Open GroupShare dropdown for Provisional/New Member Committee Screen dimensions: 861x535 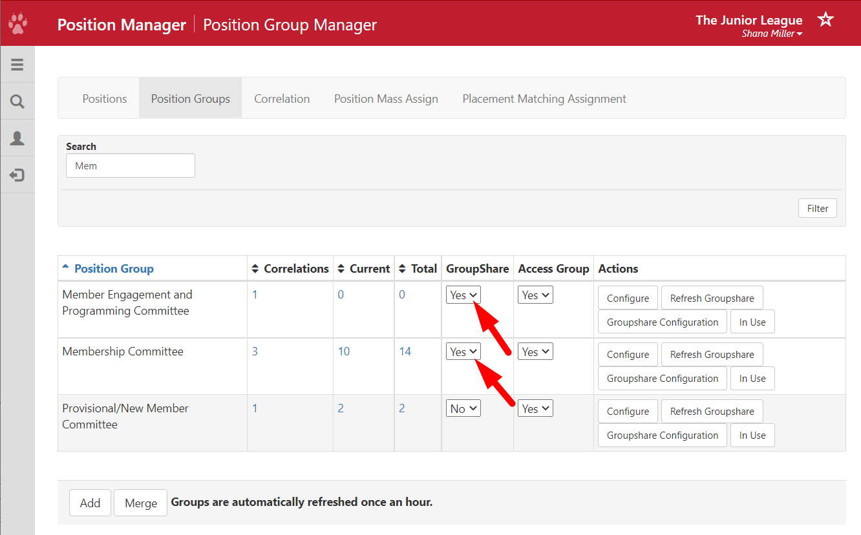463,408
